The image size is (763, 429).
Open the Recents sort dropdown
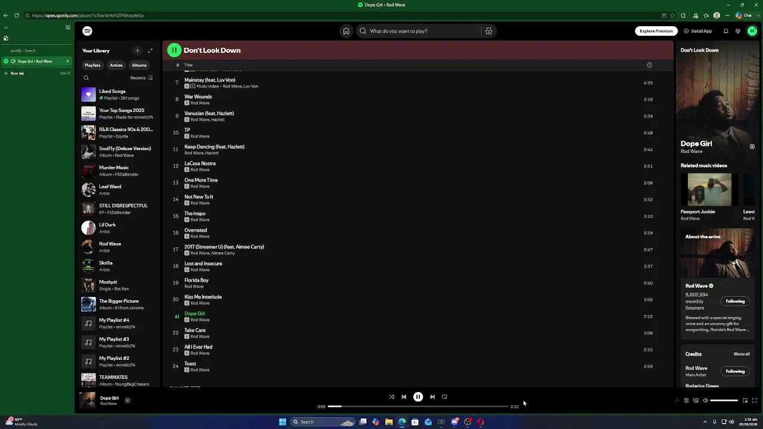point(142,78)
